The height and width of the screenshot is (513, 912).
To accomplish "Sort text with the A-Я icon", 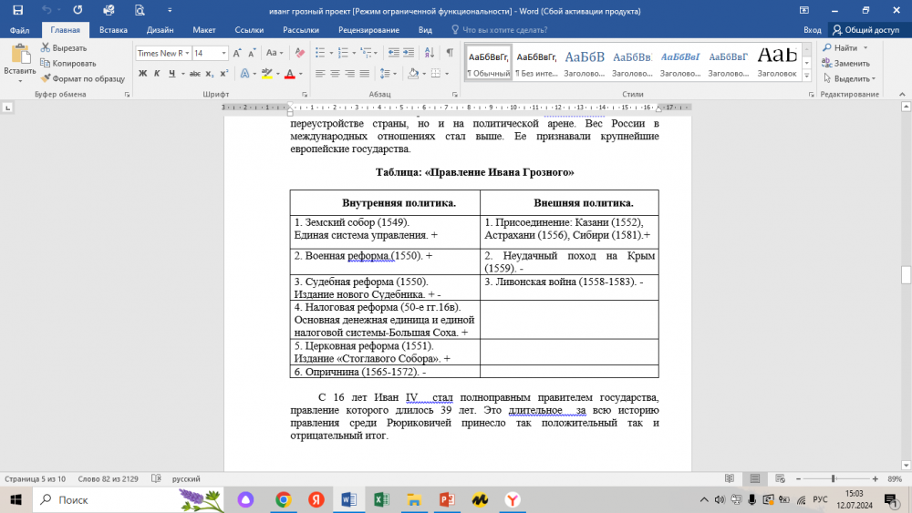I will pos(427,53).
